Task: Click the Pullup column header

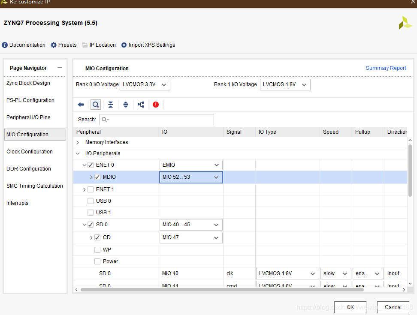Action: pos(368,132)
